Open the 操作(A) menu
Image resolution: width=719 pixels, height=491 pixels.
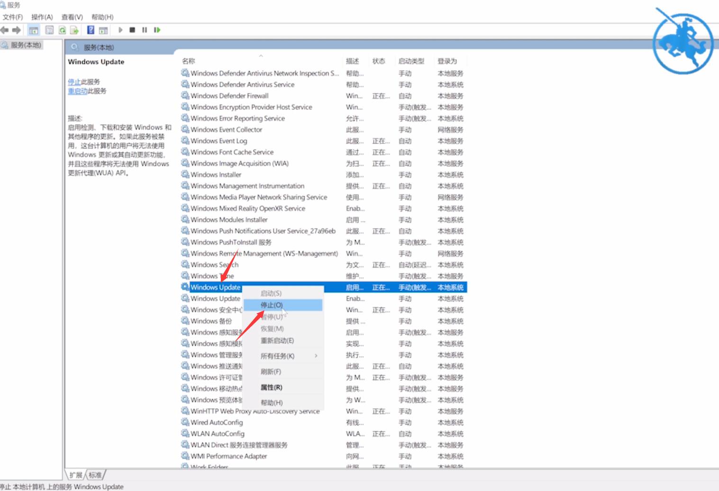click(x=42, y=17)
